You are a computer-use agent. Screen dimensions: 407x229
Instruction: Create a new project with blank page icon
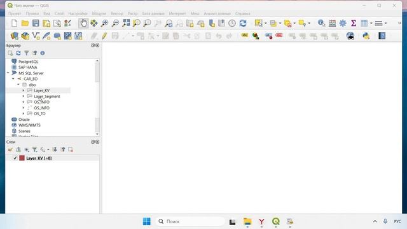pyautogui.click(x=14, y=24)
